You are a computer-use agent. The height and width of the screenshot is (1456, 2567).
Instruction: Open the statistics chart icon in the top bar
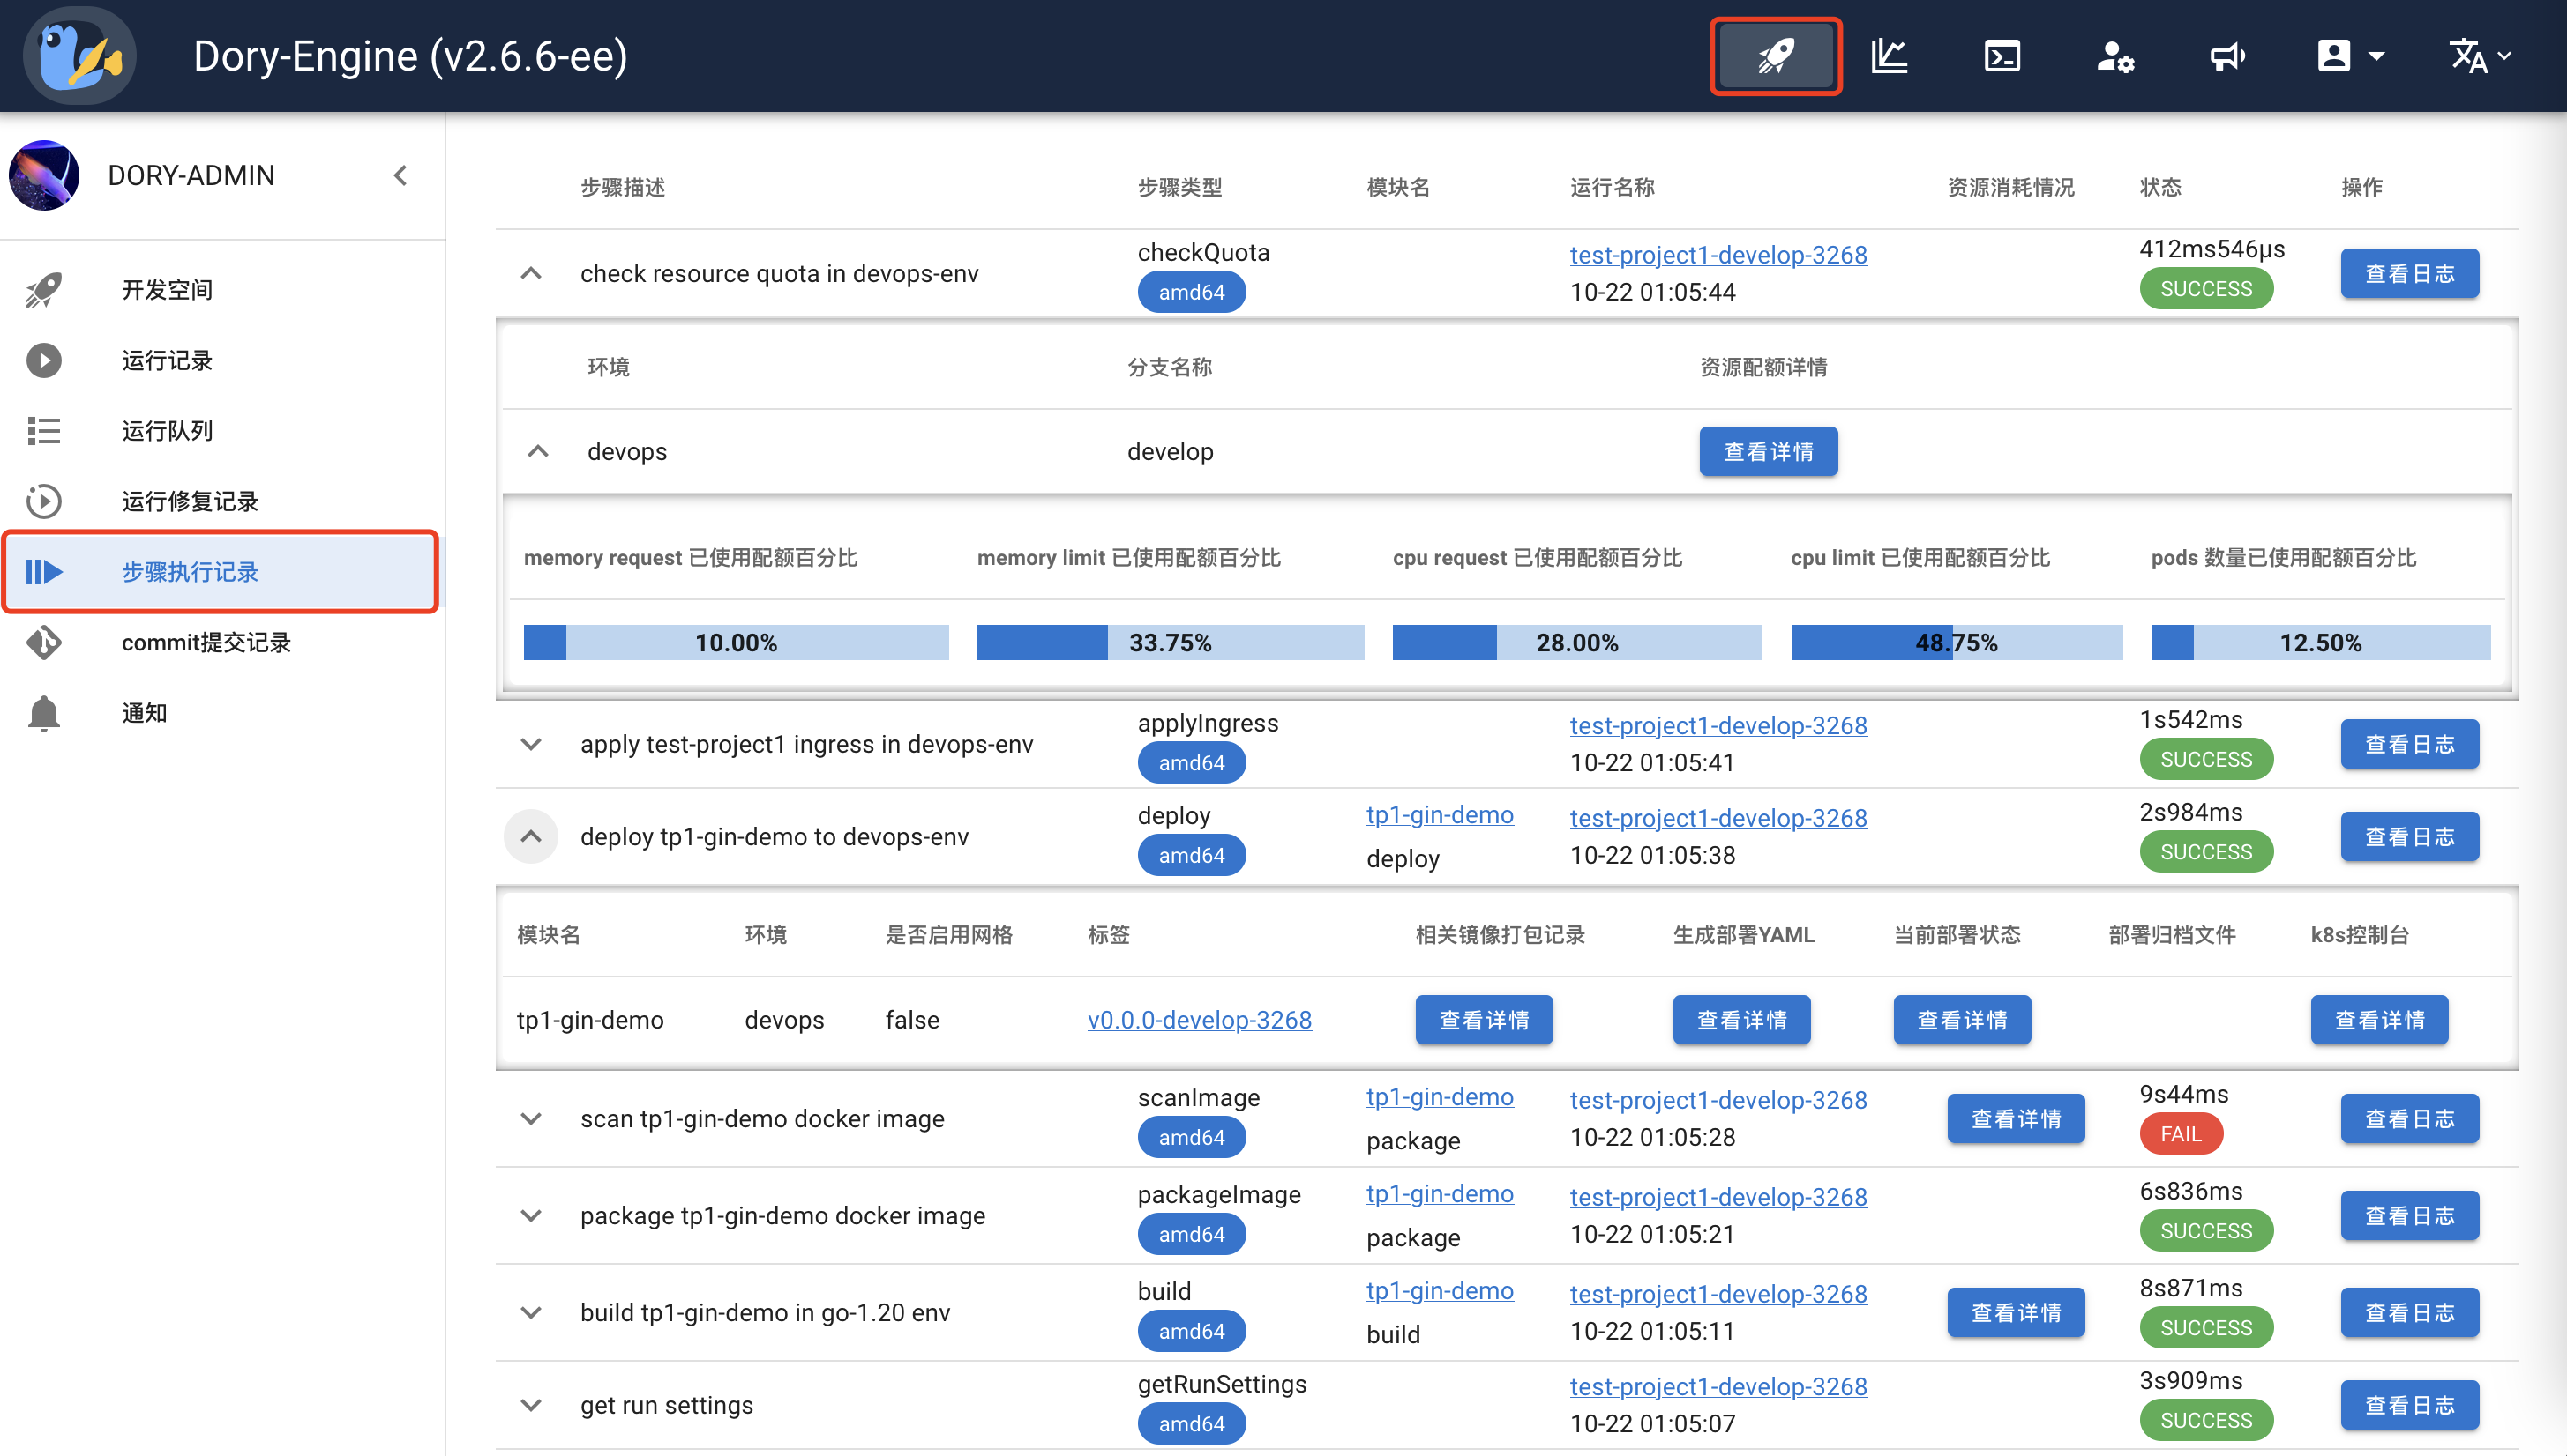click(1890, 56)
